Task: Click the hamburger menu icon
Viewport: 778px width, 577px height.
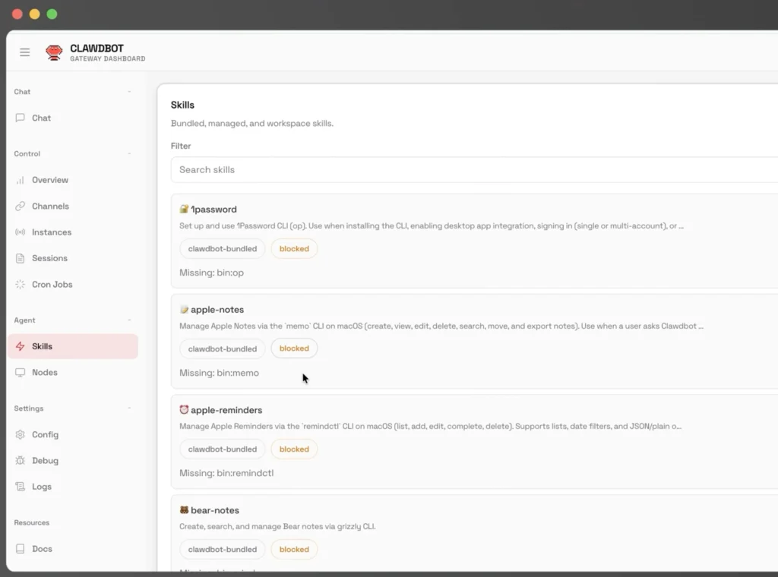Action: 25,52
